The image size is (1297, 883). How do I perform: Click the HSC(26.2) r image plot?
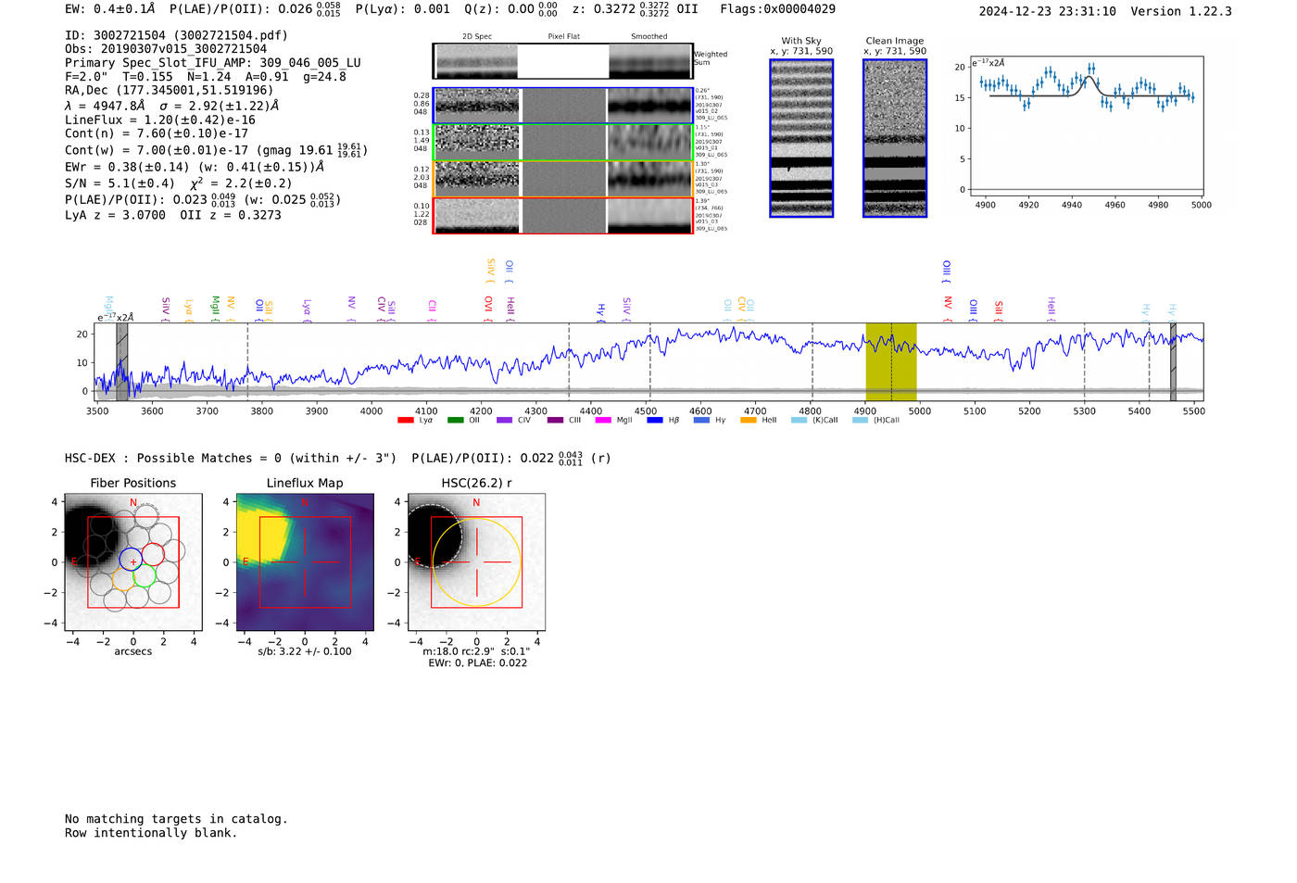[476, 561]
